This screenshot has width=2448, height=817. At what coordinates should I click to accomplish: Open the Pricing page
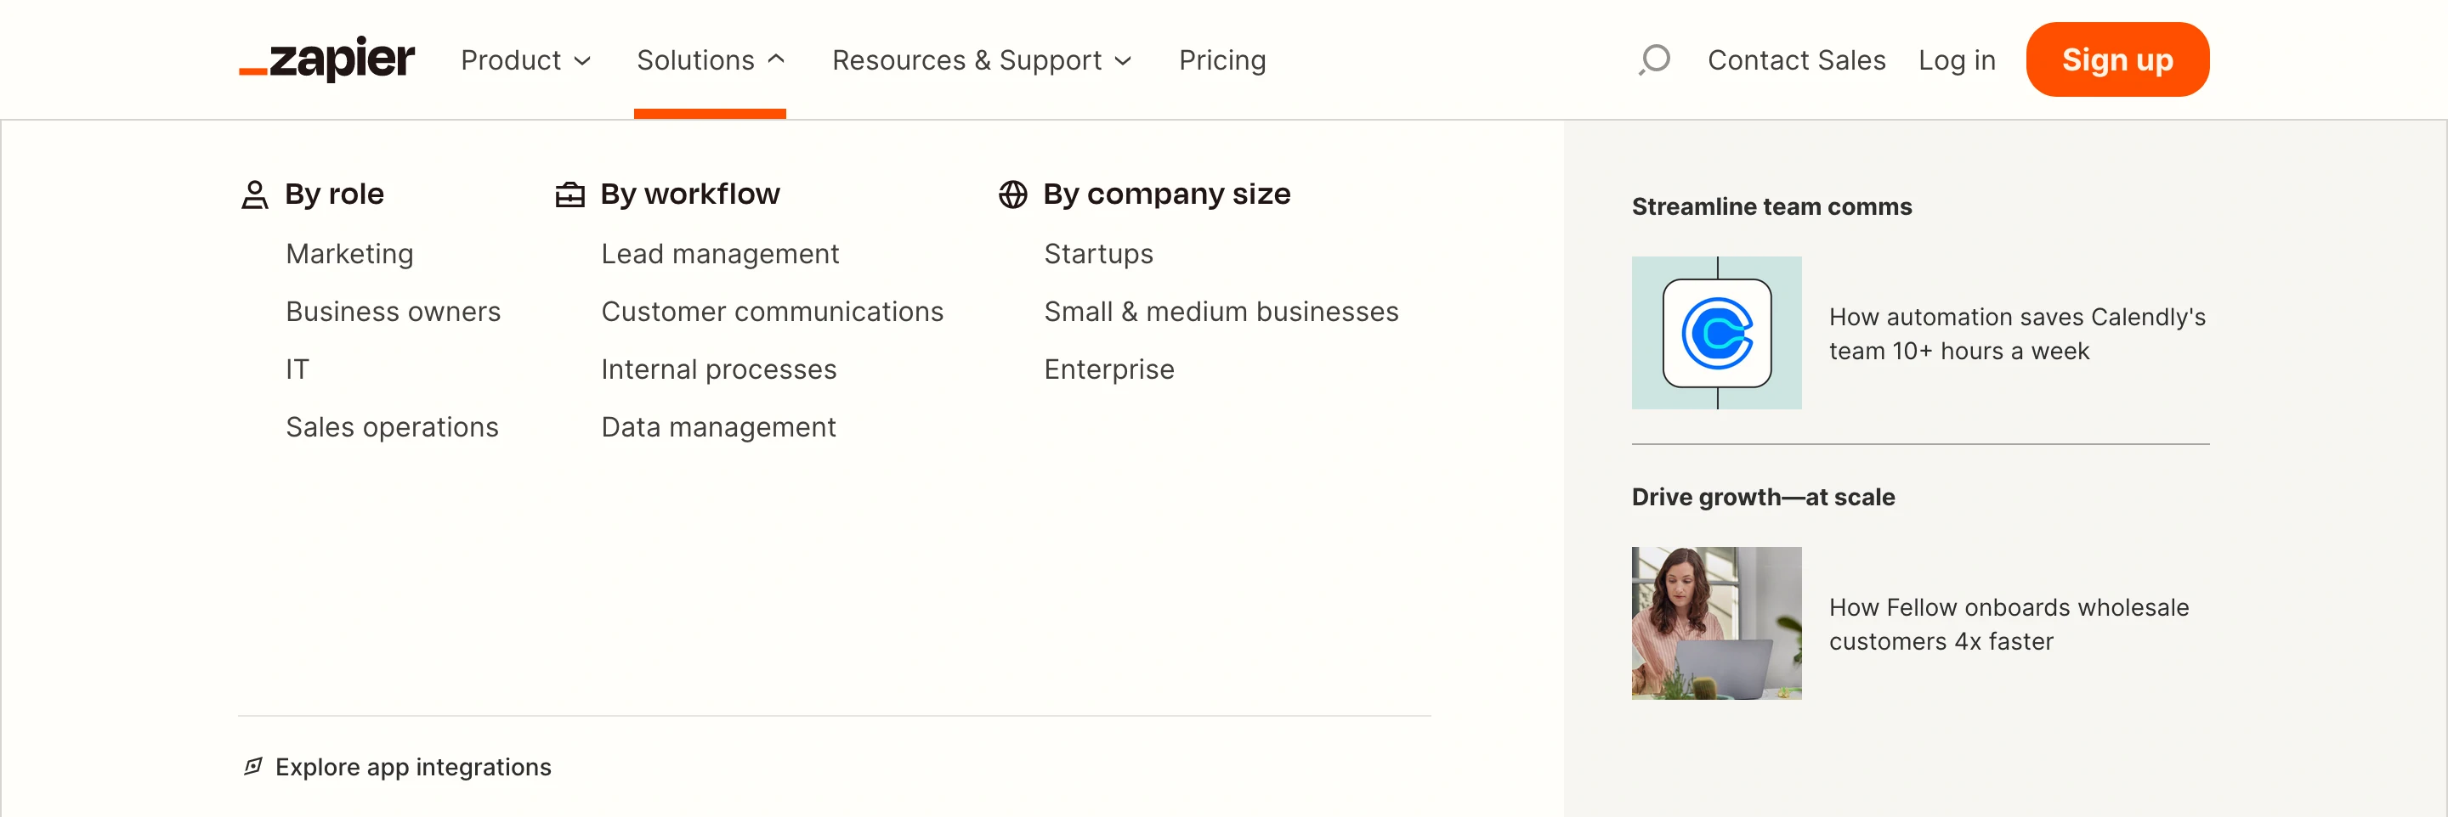pyautogui.click(x=1221, y=59)
